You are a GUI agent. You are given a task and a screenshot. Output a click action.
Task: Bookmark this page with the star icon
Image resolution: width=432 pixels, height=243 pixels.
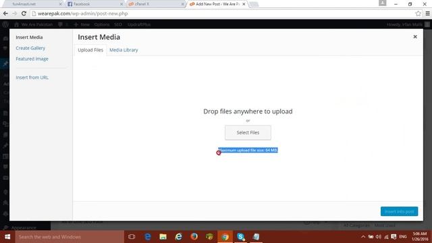pos(418,13)
